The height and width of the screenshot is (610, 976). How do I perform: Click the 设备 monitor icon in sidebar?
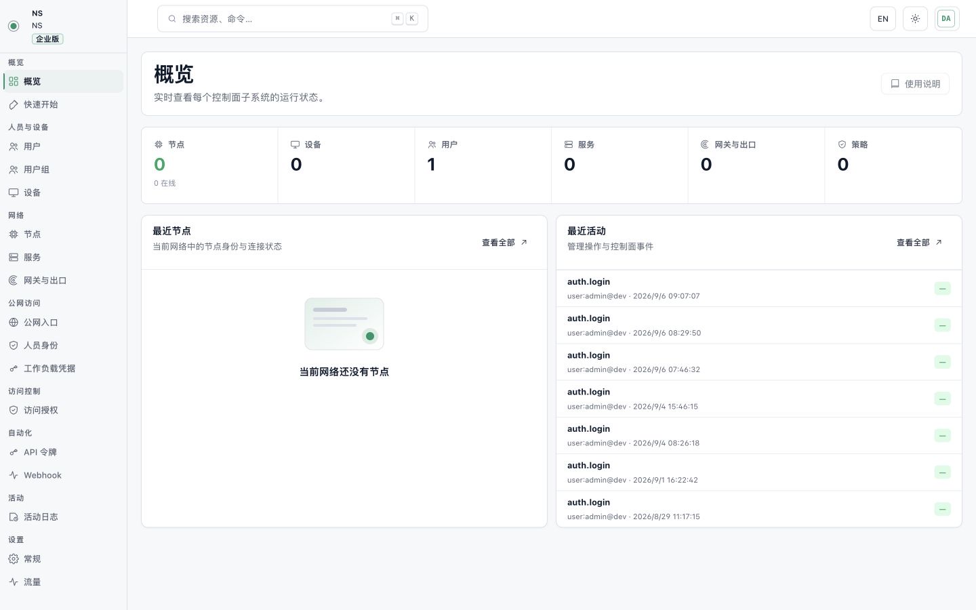pyautogui.click(x=14, y=192)
